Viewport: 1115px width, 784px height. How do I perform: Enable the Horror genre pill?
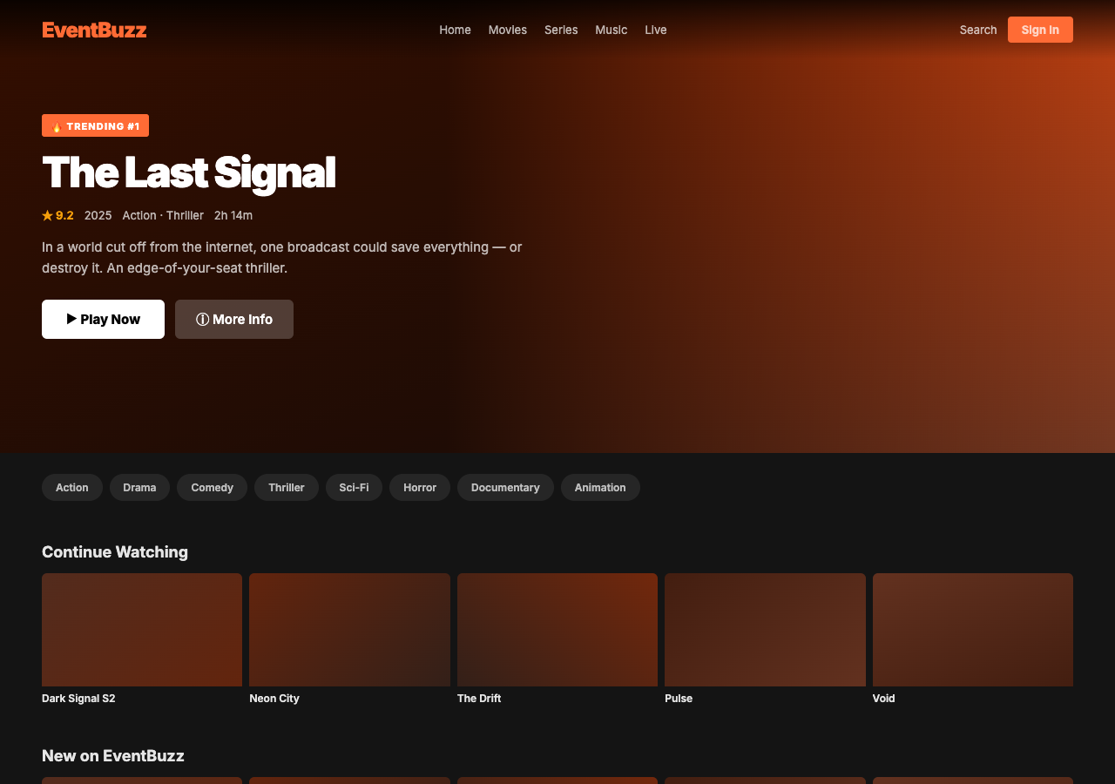[x=419, y=487]
